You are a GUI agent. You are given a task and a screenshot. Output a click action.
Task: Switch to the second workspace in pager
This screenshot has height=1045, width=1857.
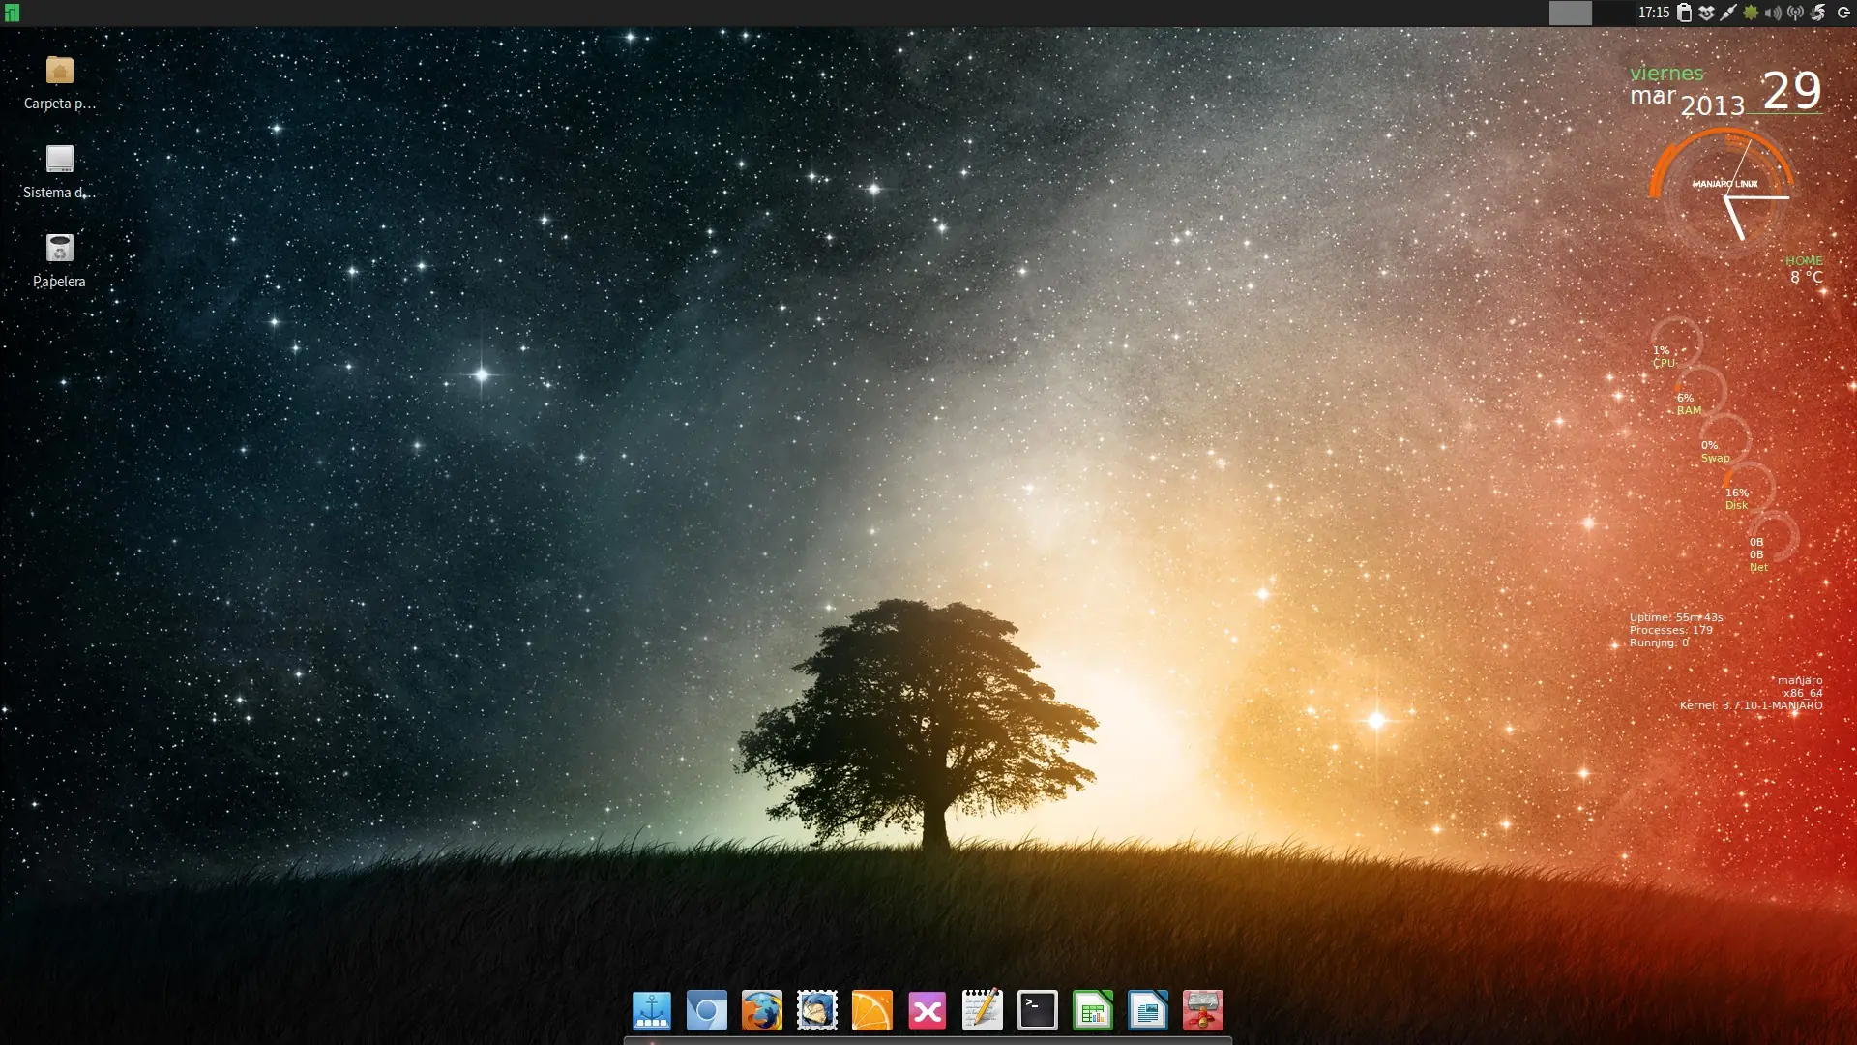pos(1611,13)
